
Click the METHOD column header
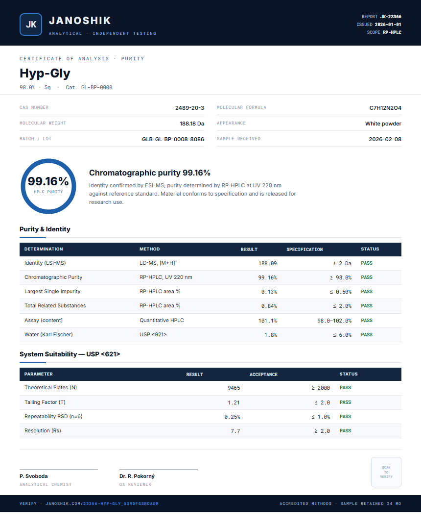[x=150, y=249]
